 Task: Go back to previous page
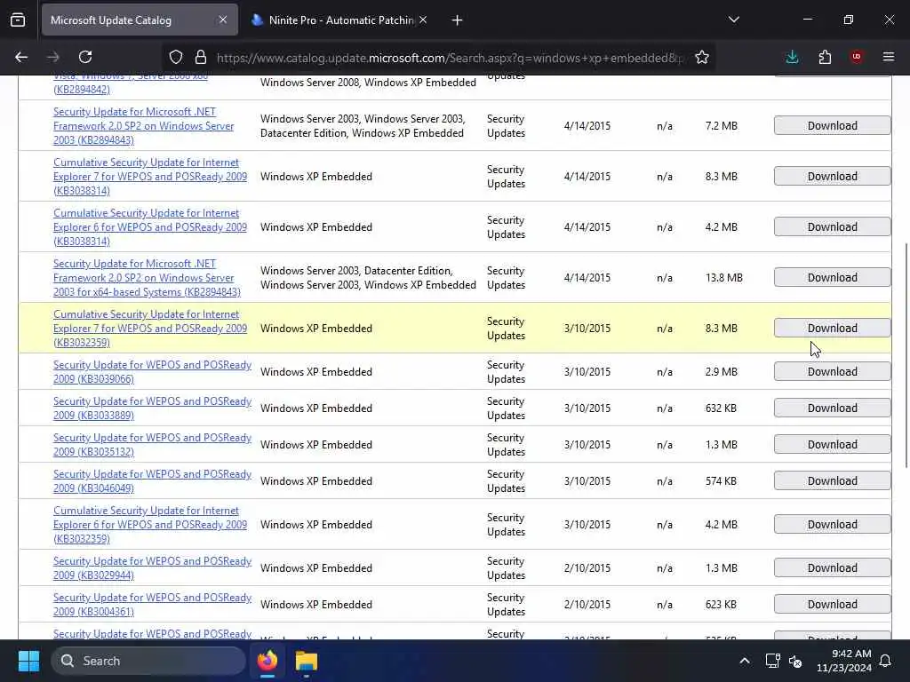tap(21, 57)
